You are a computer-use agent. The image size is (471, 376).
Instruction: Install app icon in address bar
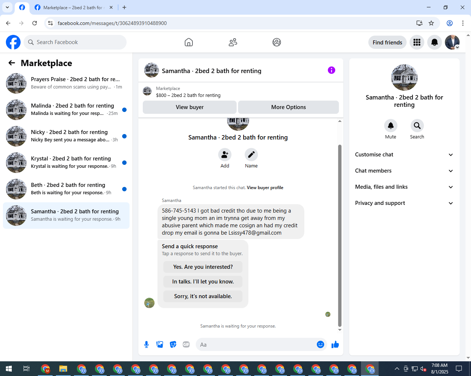(419, 23)
